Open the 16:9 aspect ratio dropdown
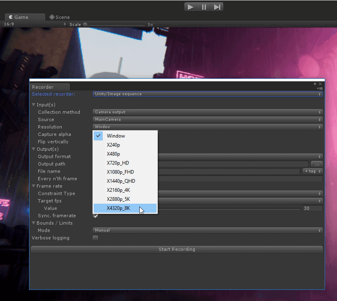The height and width of the screenshot is (301, 337). coord(35,24)
